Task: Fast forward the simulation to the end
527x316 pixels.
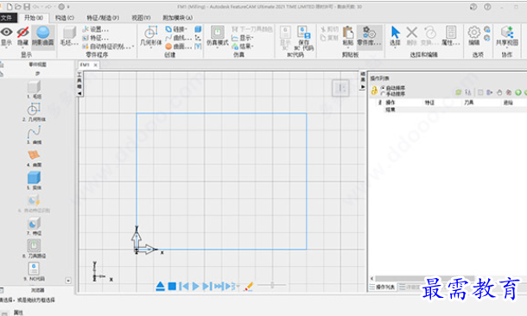Action: [x=219, y=286]
